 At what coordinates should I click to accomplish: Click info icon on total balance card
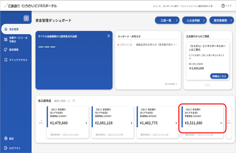point(109,36)
